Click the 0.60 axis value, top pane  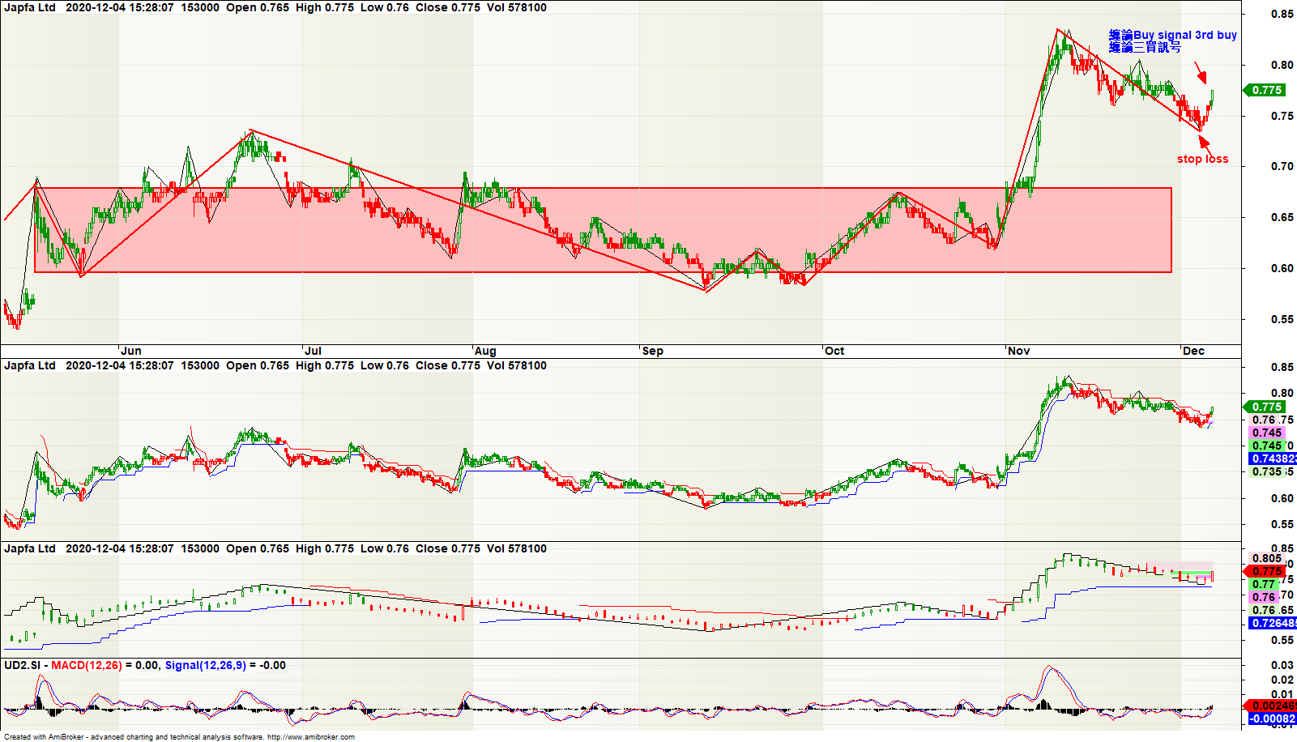click(x=1282, y=268)
